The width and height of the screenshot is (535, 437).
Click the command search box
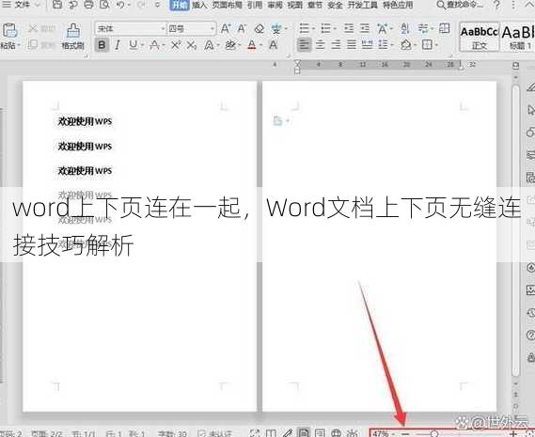coord(460,5)
